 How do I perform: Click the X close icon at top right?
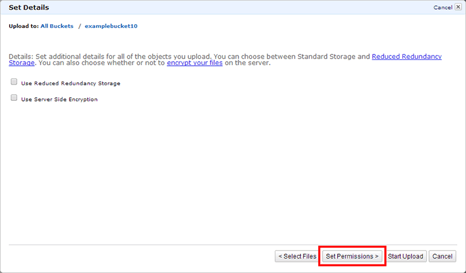pos(458,7)
